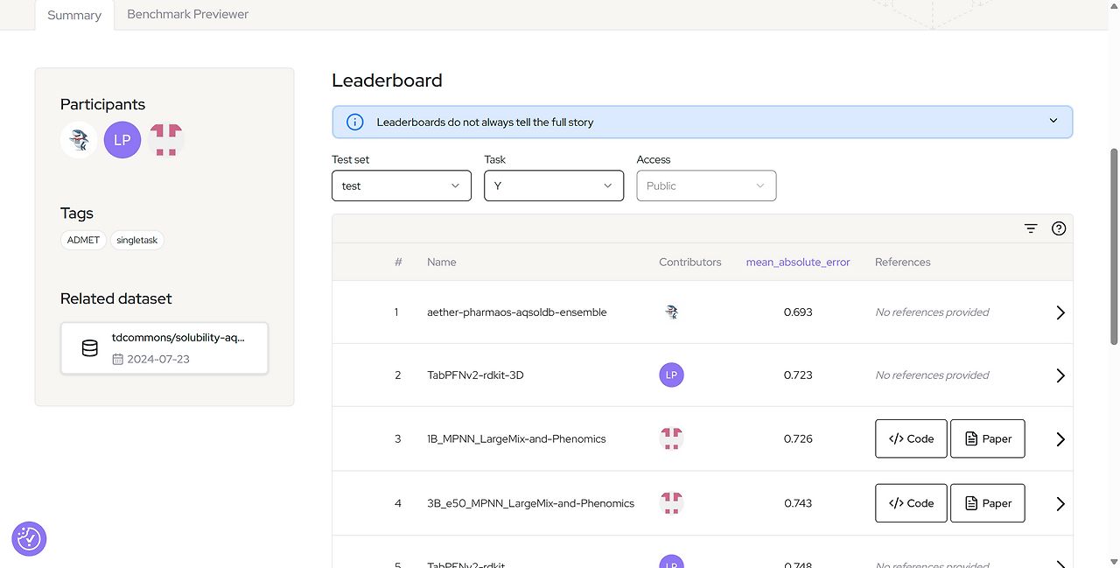The width and height of the screenshot is (1120, 568).
Task: Click 'No references provided' in the aether-pharmaos row
Action: [932, 312]
